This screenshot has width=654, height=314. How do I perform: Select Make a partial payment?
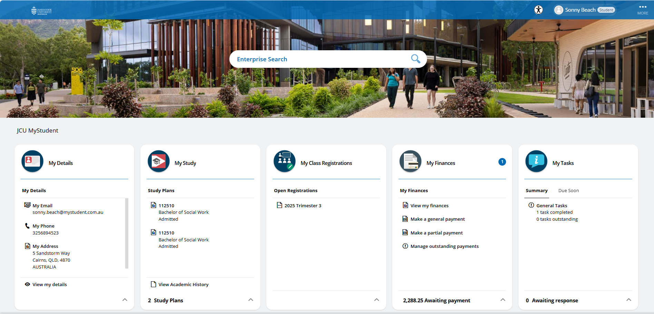click(437, 233)
